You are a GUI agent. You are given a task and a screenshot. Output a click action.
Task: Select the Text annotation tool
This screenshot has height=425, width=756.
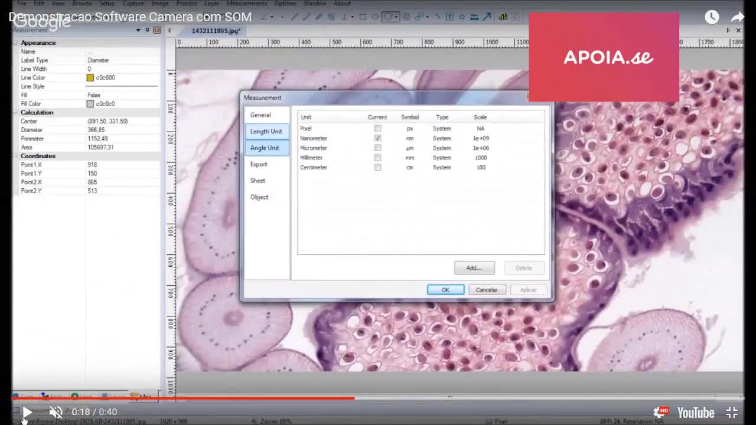pyautogui.click(x=450, y=17)
